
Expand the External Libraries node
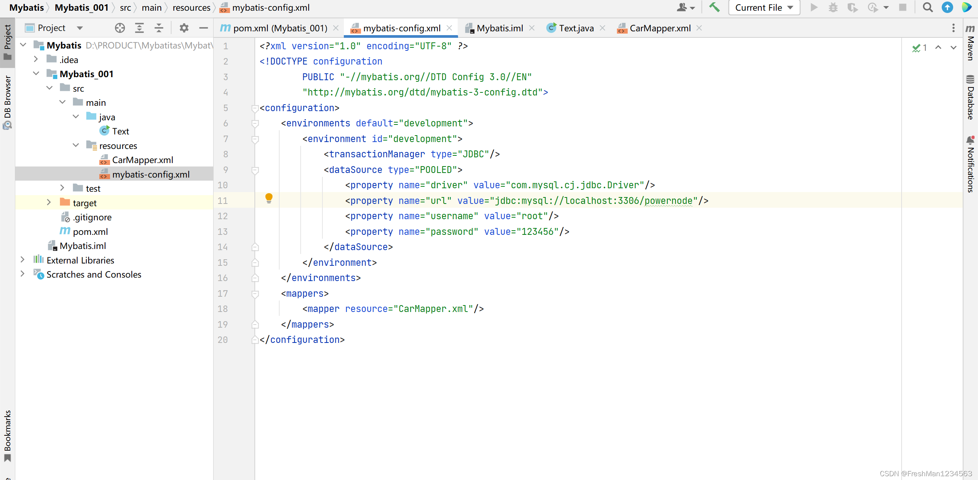click(23, 260)
